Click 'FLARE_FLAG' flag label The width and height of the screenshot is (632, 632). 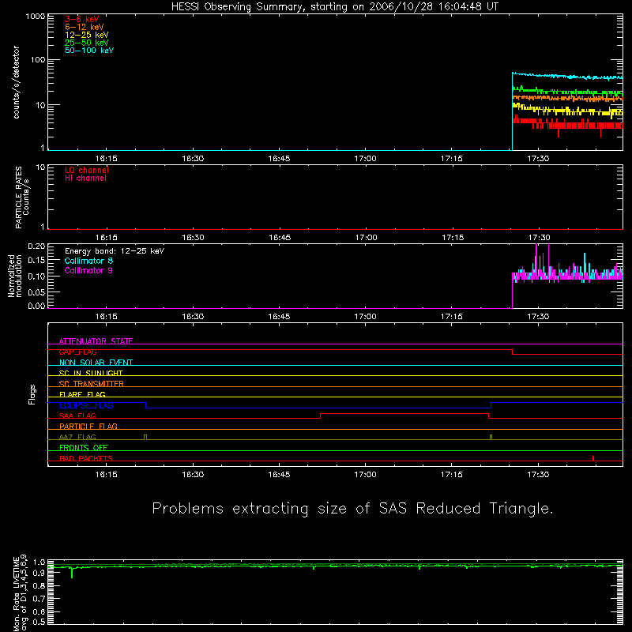(82, 394)
